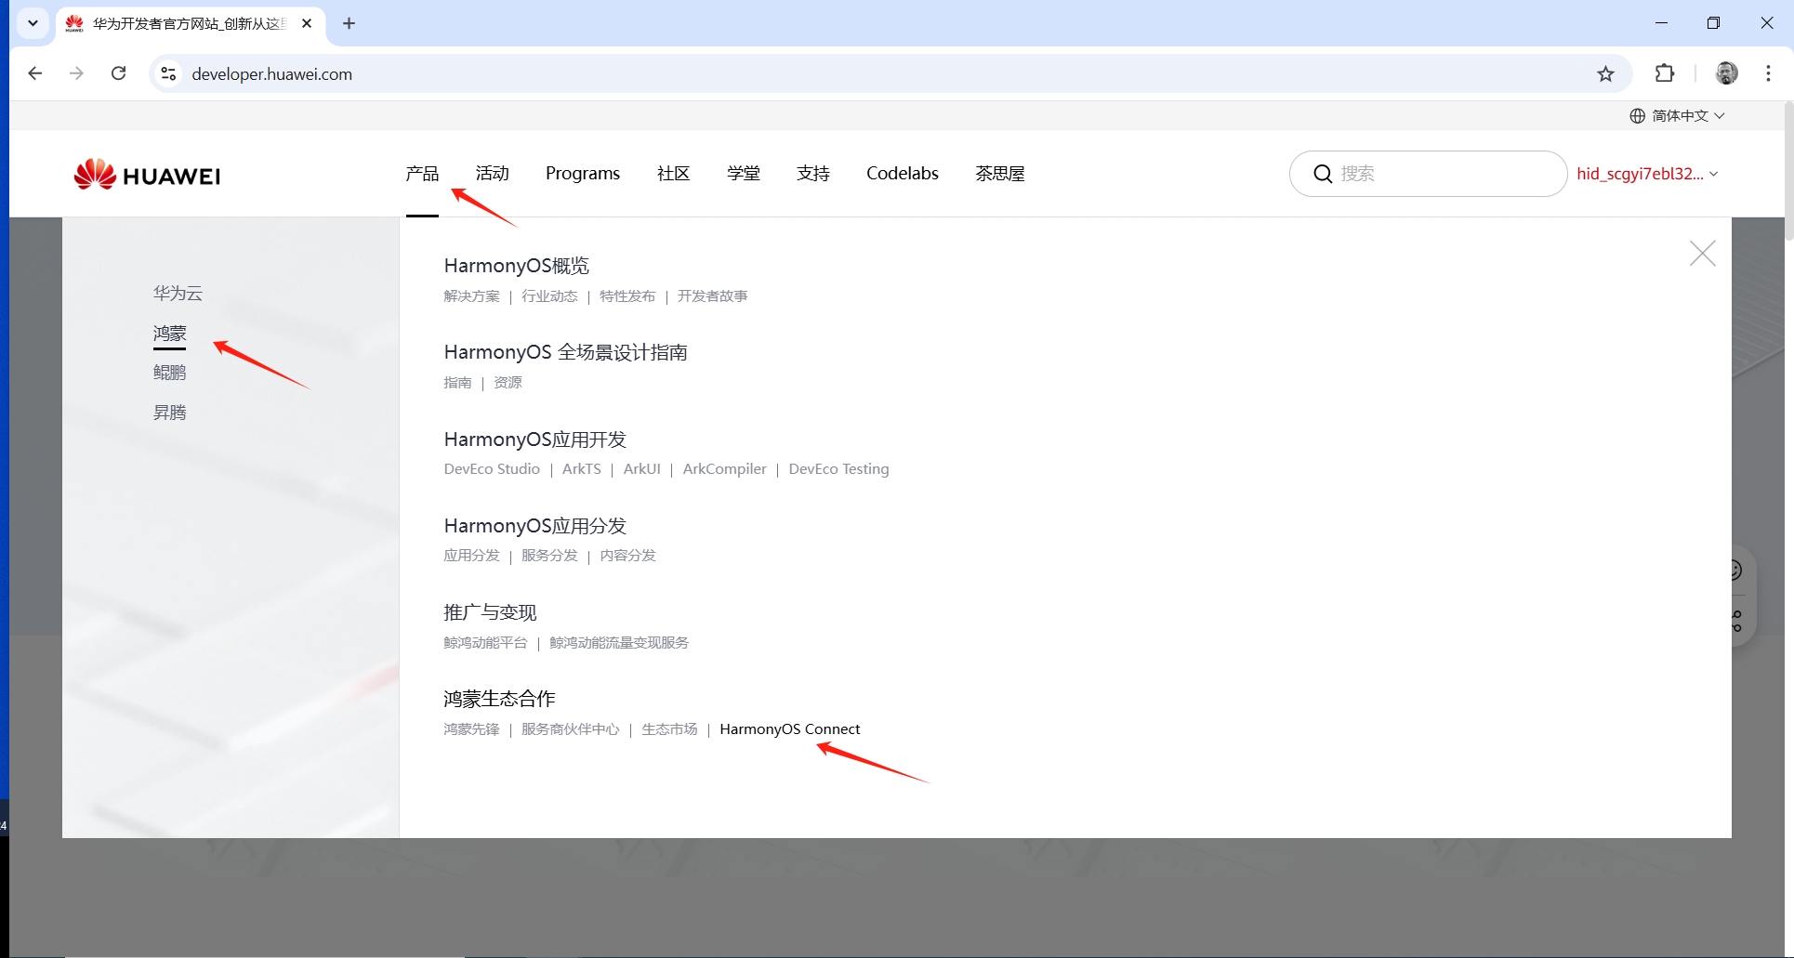Open 解决方案 link
Viewport: 1794px width, 958px height.
471,296
